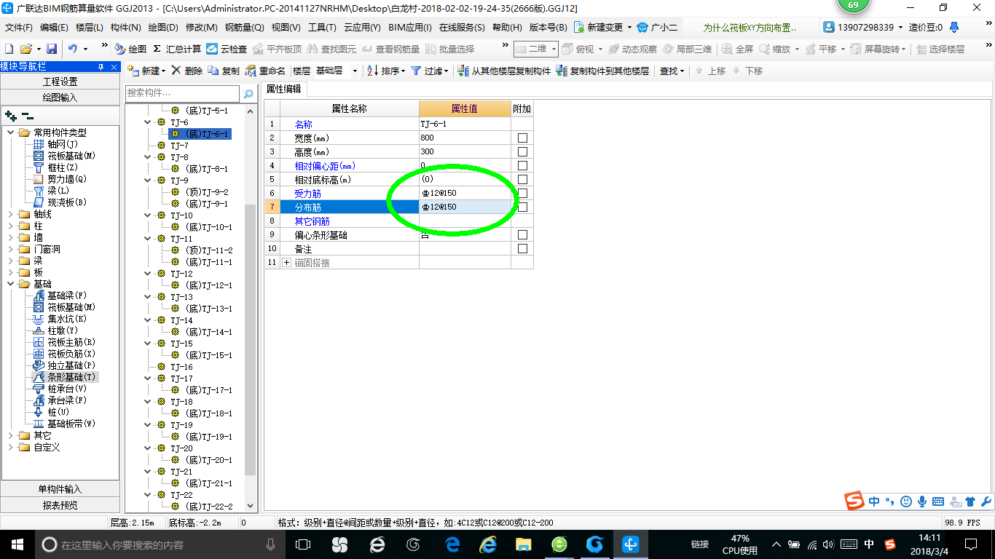Screen dimensions: 995x559
Task: Open the 构件(N) menu
Action: click(126, 28)
